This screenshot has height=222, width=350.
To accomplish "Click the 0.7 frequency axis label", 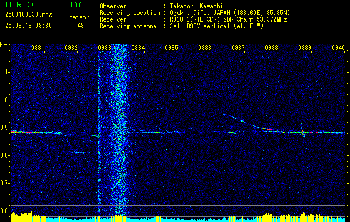I will [4, 183].
